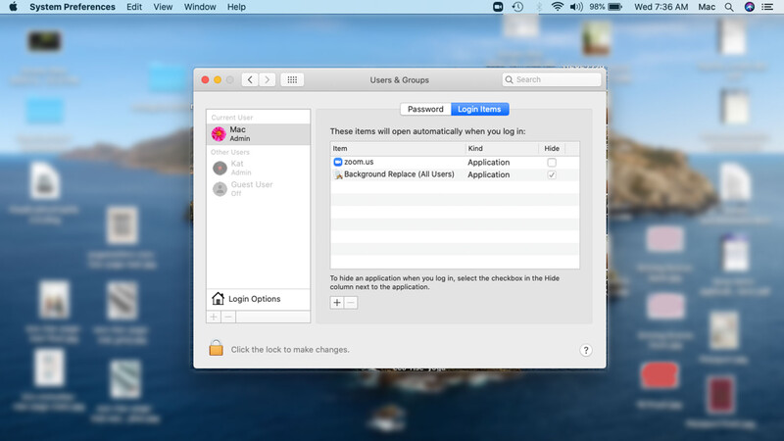784x441 pixels.
Task: Click the Search field in Users & Groups
Action: [552, 79]
